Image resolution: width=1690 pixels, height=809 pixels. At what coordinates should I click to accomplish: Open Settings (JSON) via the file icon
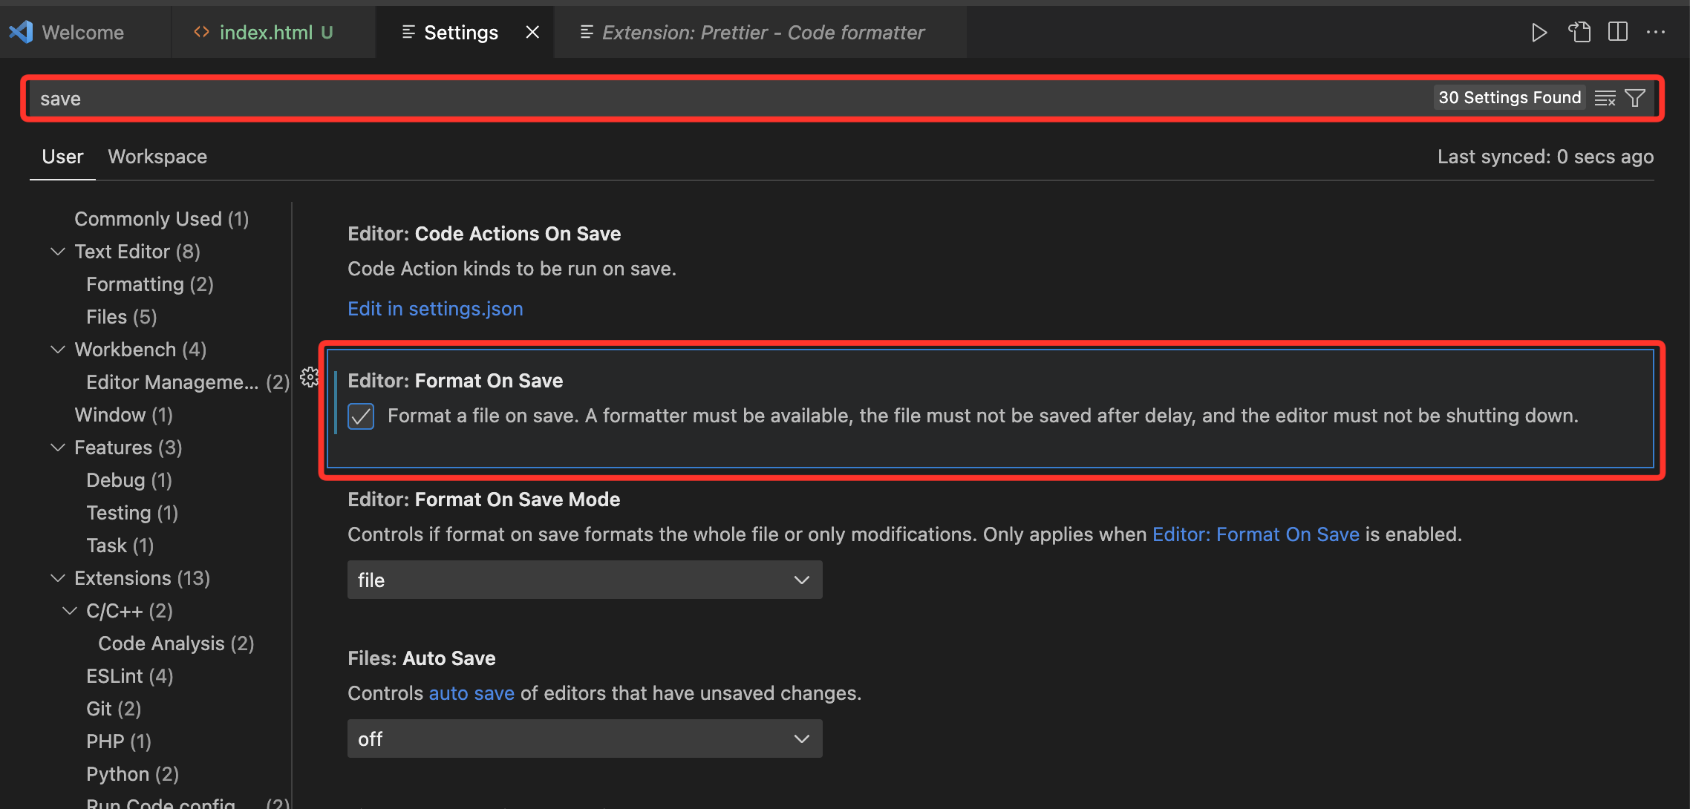coord(1579,32)
